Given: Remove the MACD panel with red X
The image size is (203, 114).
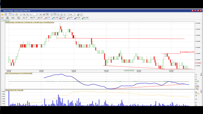Looking at the screenshot, I should [201, 74].
